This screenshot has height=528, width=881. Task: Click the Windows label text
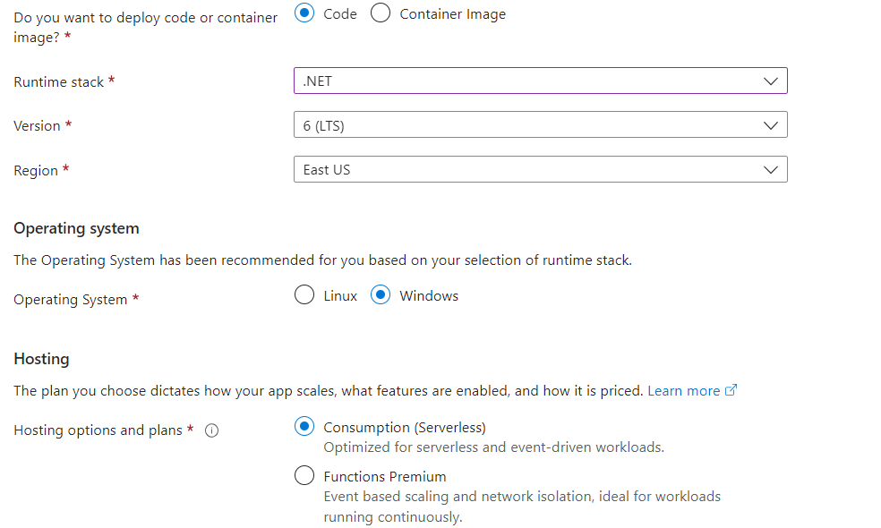coord(429,296)
